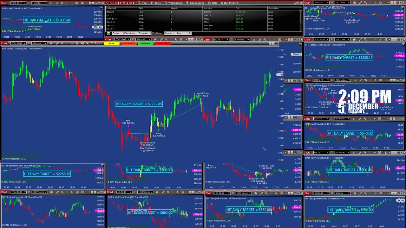Select the CL 01-18 position row
The width and height of the screenshot is (406, 228).
[x=202, y=22]
